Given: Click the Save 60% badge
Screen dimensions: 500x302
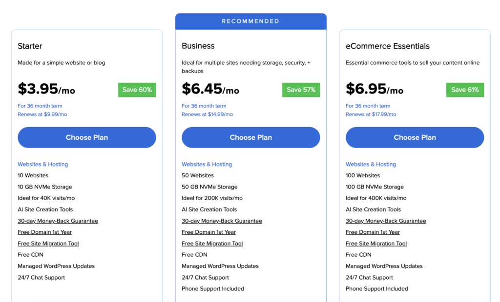Looking at the screenshot, I should (137, 90).
